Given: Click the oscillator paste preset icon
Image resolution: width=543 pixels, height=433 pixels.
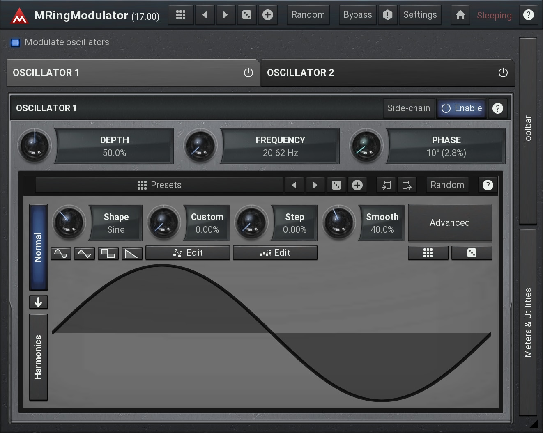Looking at the screenshot, I should tap(386, 185).
